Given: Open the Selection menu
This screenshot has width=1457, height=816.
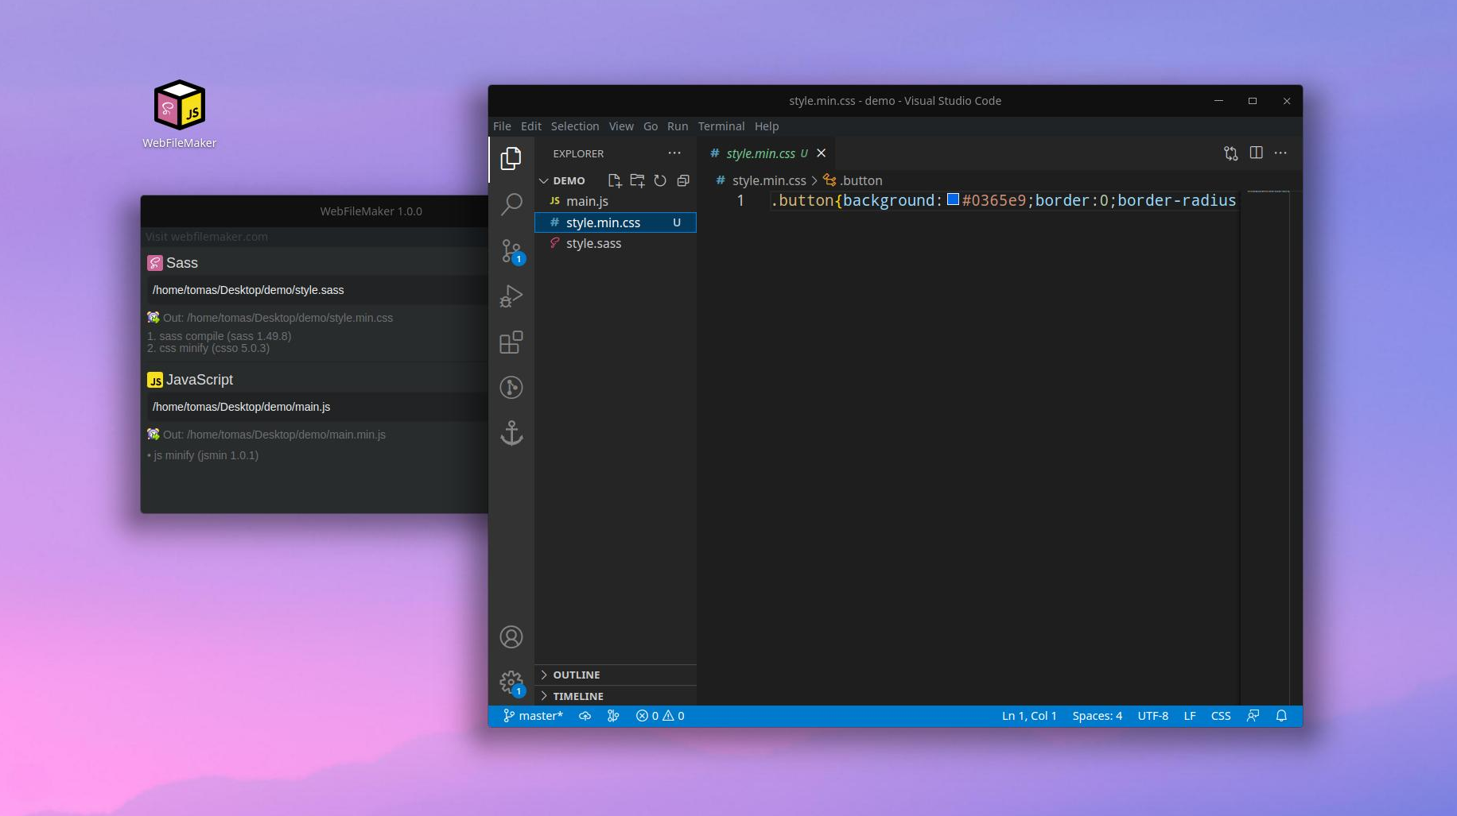Looking at the screenshot, I should click(x=575, y=126).
